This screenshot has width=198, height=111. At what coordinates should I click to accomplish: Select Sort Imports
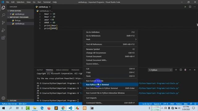coord(110,98)
